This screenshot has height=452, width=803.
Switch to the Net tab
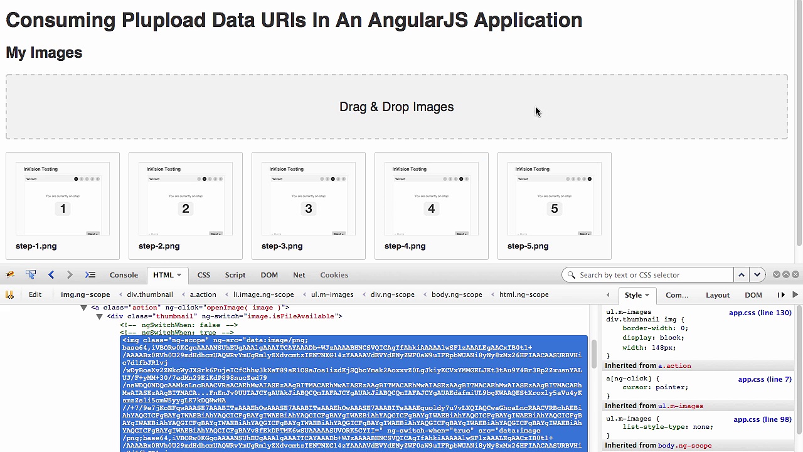pos(299,275)
